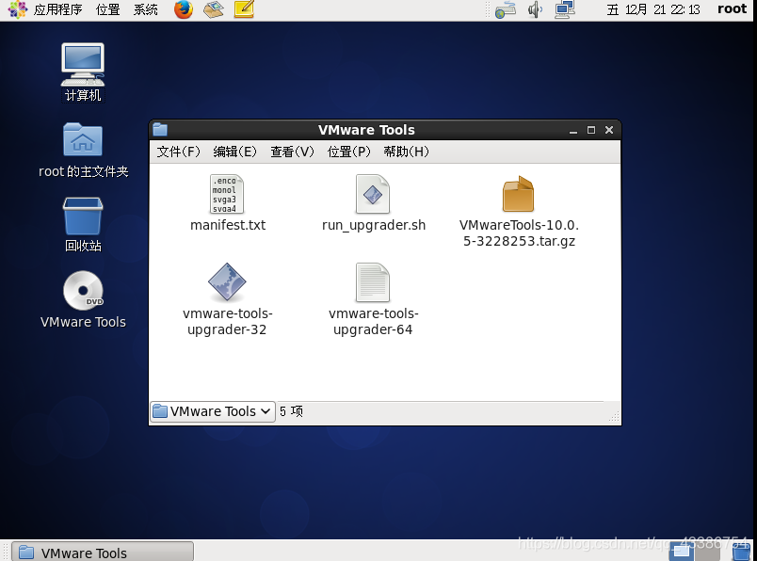Open the Help 帮助(H) menu
Screen dimensions: 757x561
pyautogui.click(x=406, y=152)
